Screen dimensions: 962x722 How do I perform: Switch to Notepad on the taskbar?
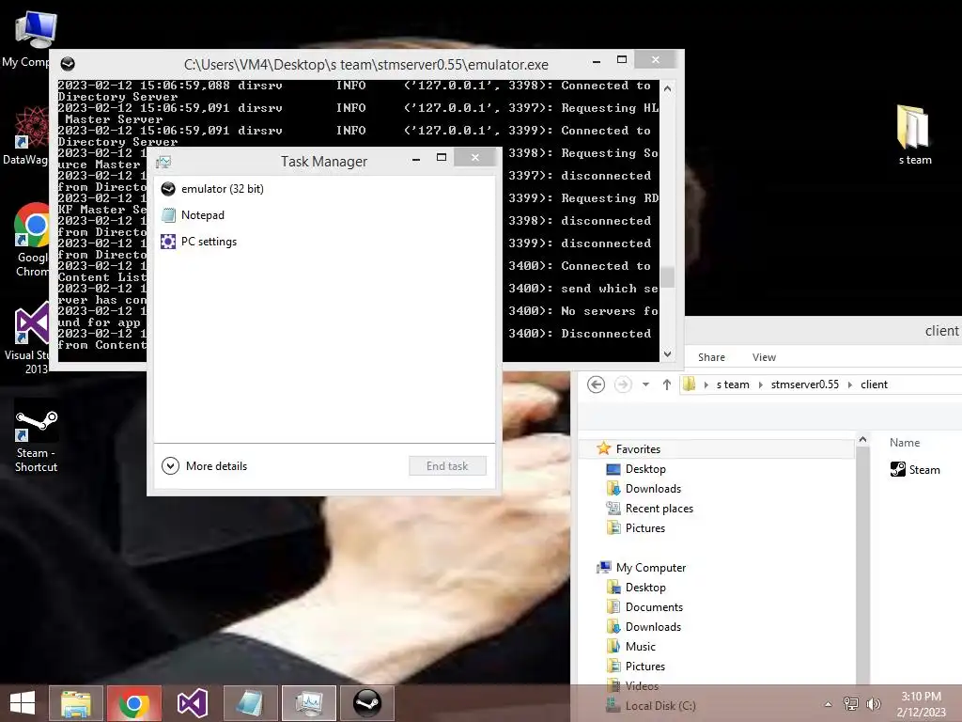pos(250,703)
